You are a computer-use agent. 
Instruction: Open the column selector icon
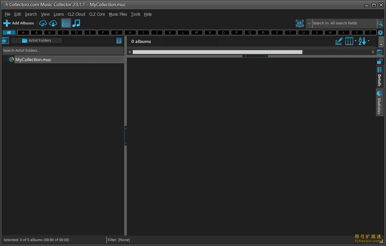pos(349,41)
